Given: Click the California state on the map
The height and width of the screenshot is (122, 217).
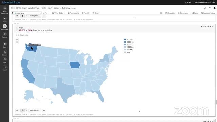Looking at the screenshot, I should 27,71.
